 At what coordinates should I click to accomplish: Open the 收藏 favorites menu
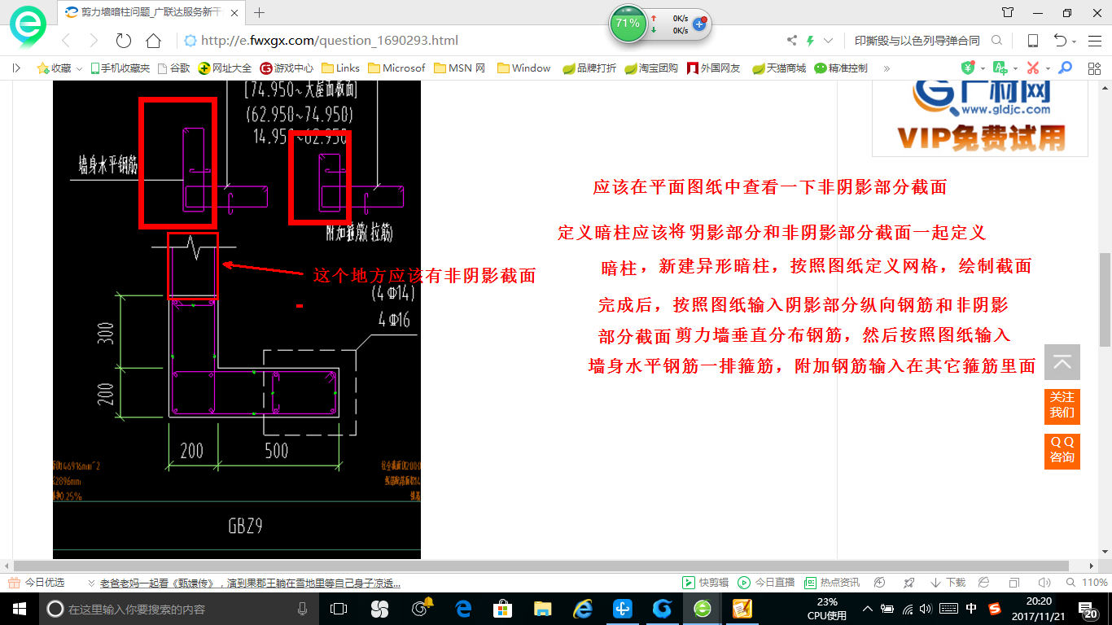(55, 68)
